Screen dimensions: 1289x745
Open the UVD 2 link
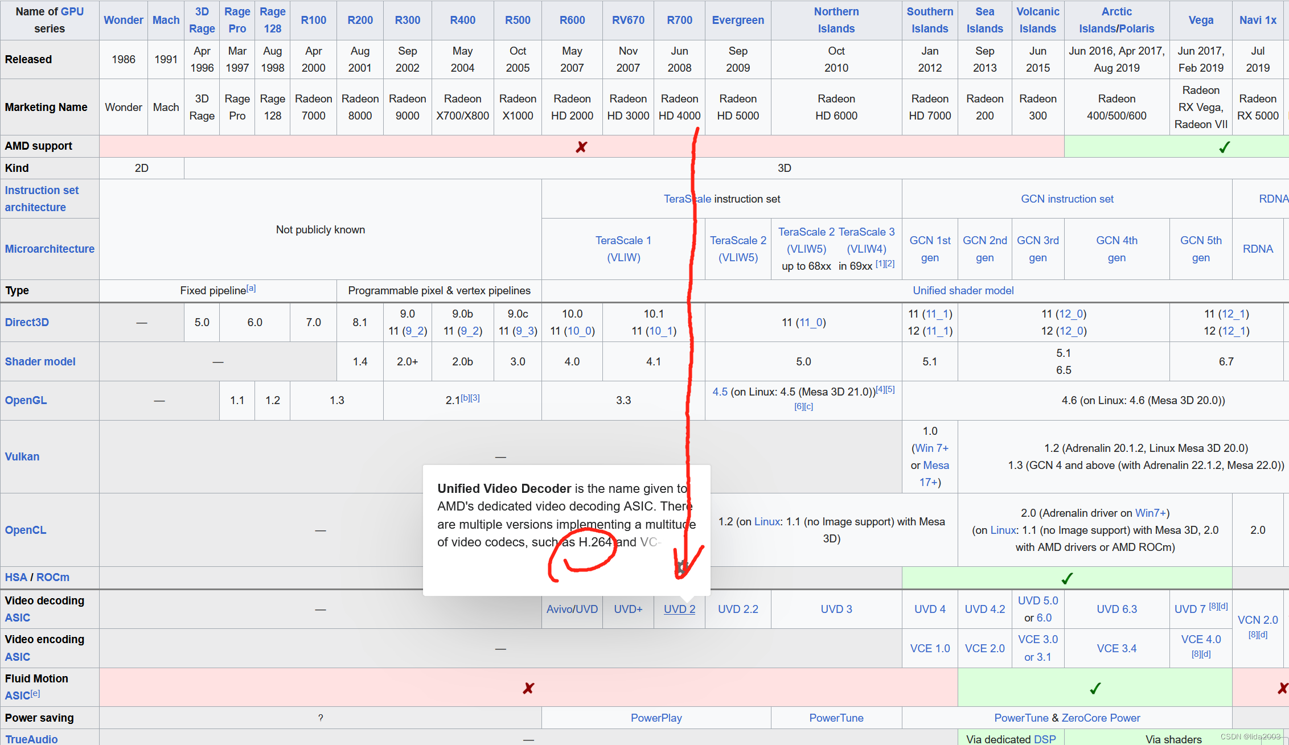[679, 609]
